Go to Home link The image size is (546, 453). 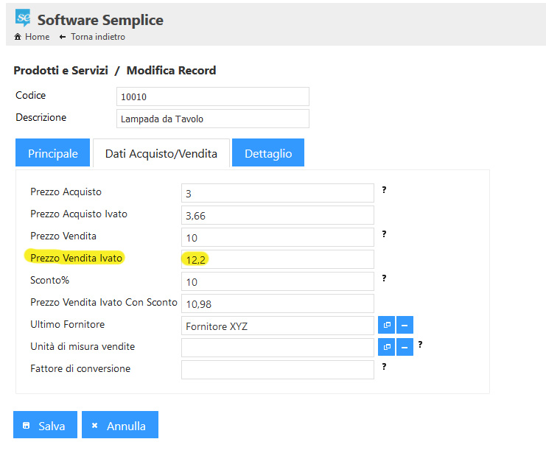[x=32, y=37]
